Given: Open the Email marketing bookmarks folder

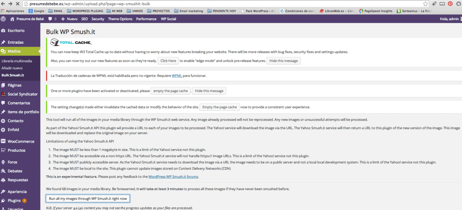Looking at the screenshot, I should pyautogui.click(x=189, y=11).
